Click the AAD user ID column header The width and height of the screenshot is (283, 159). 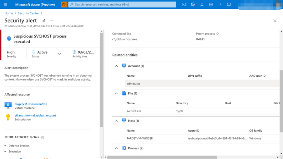point(257,76)
